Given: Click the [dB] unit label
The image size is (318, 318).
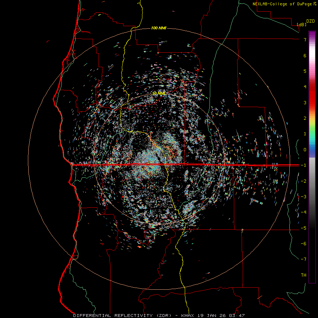Looking at the screenshot, I should (x=302, y=25).
